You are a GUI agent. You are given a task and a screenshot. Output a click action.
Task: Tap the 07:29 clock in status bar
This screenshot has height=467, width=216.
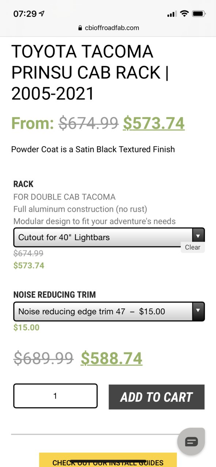pos(25,14)
